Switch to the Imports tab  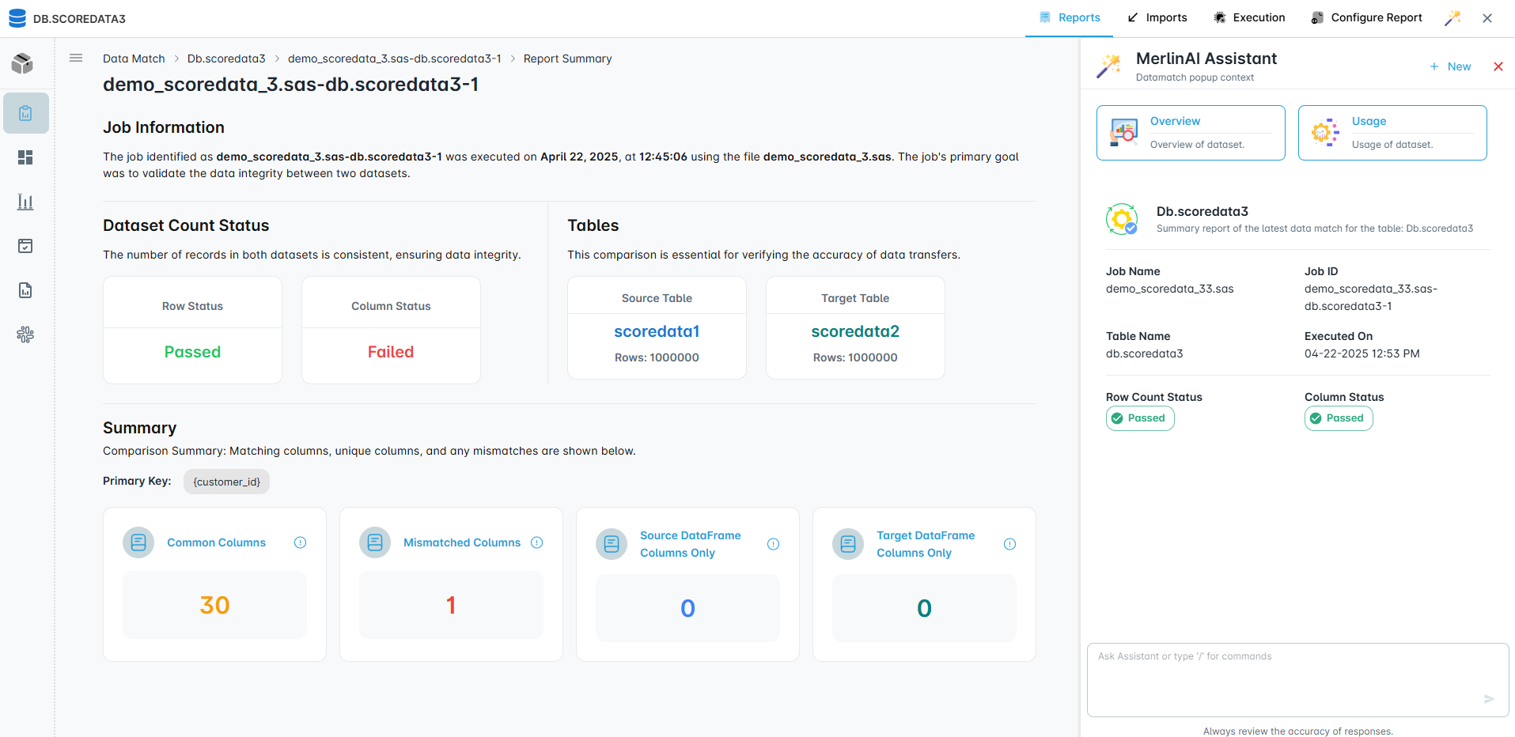coord(1157,17)
